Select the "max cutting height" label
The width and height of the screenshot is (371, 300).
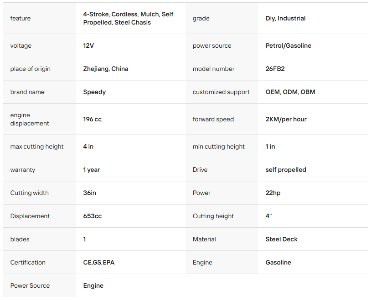(37, 147)
